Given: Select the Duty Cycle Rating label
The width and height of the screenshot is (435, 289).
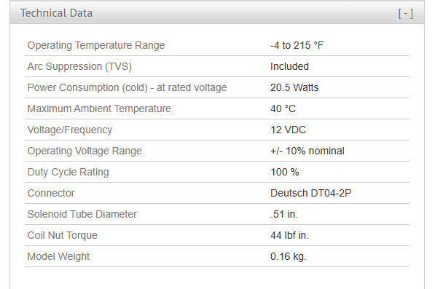Looking at the screenshot, I should 68,172.
